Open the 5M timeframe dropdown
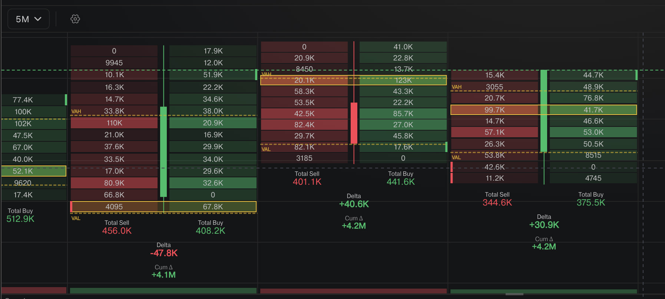This screenshot has width=665, height=299. coord(29,19)
